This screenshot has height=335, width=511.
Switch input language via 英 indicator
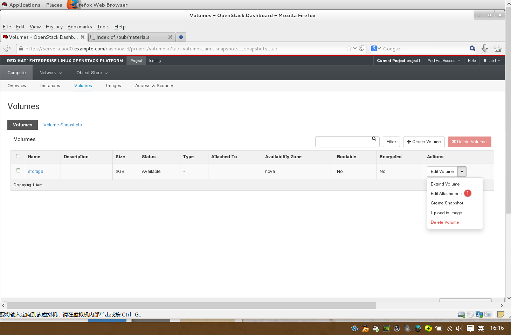tap(481, 328)
